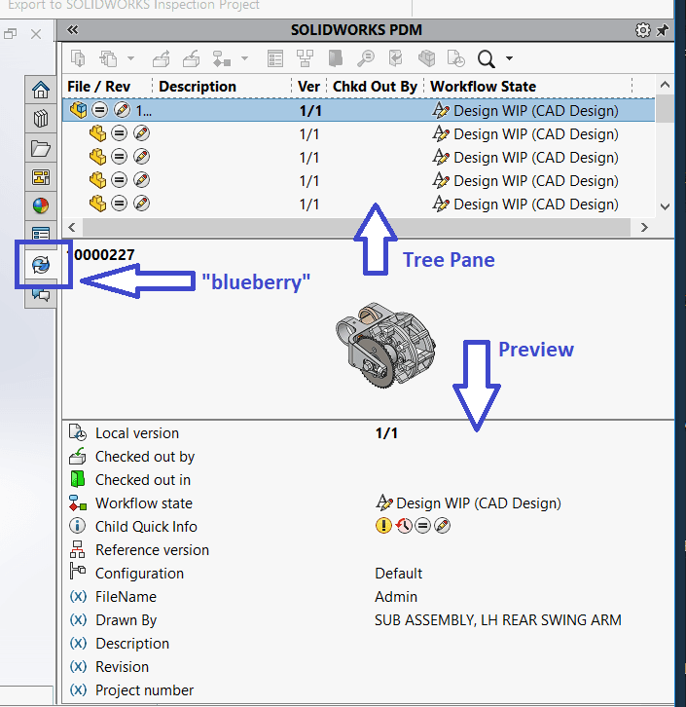
Task: Click the document with arrow toolbar icon
Action: coord(395,58)
